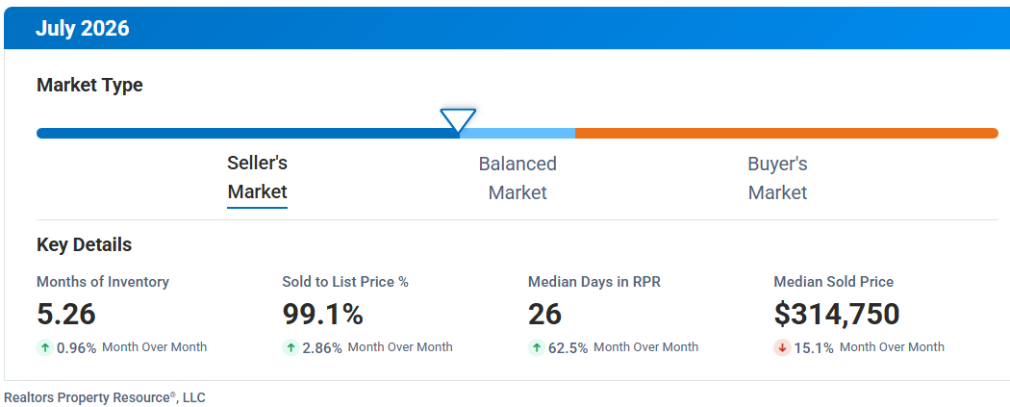Click the July 2026 header title
The height and width of the screenshot is (407, 1010).
tap(83, 28)
